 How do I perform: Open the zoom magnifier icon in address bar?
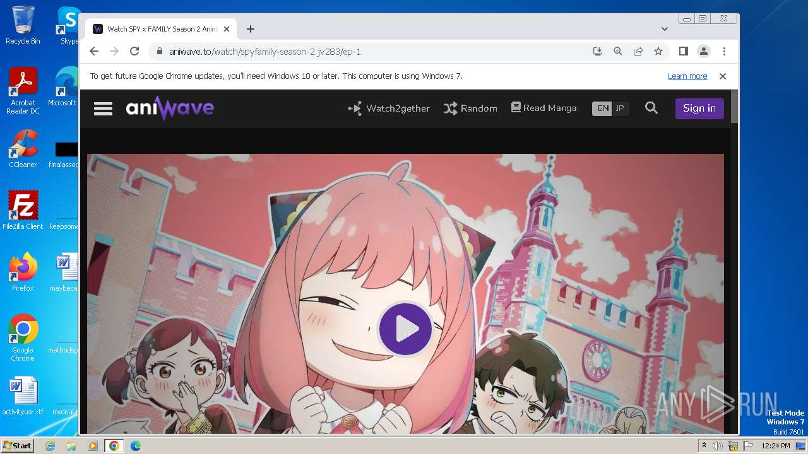pos(618,52)
